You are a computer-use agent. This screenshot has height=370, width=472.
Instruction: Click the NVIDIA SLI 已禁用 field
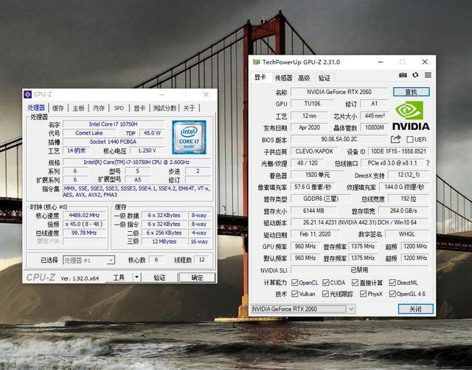pyautogui.click(x=360, y=270)
